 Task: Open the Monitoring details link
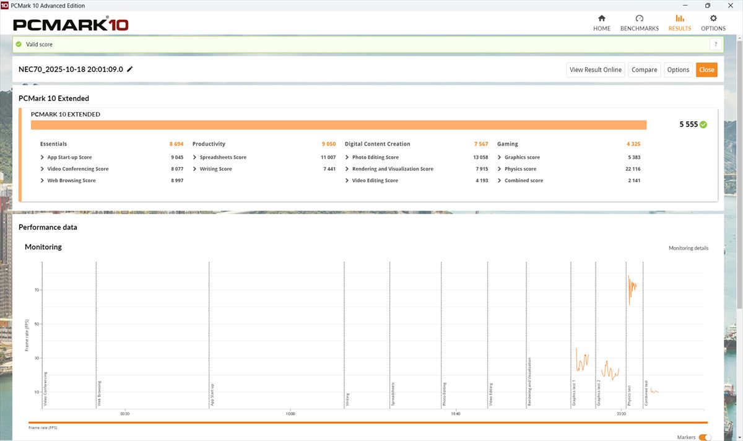click(688, 248)
